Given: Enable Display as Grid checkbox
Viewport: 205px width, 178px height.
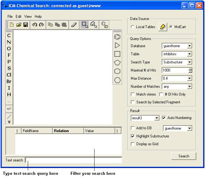Looking at the screenshot, I should click(x=133, y=144).
